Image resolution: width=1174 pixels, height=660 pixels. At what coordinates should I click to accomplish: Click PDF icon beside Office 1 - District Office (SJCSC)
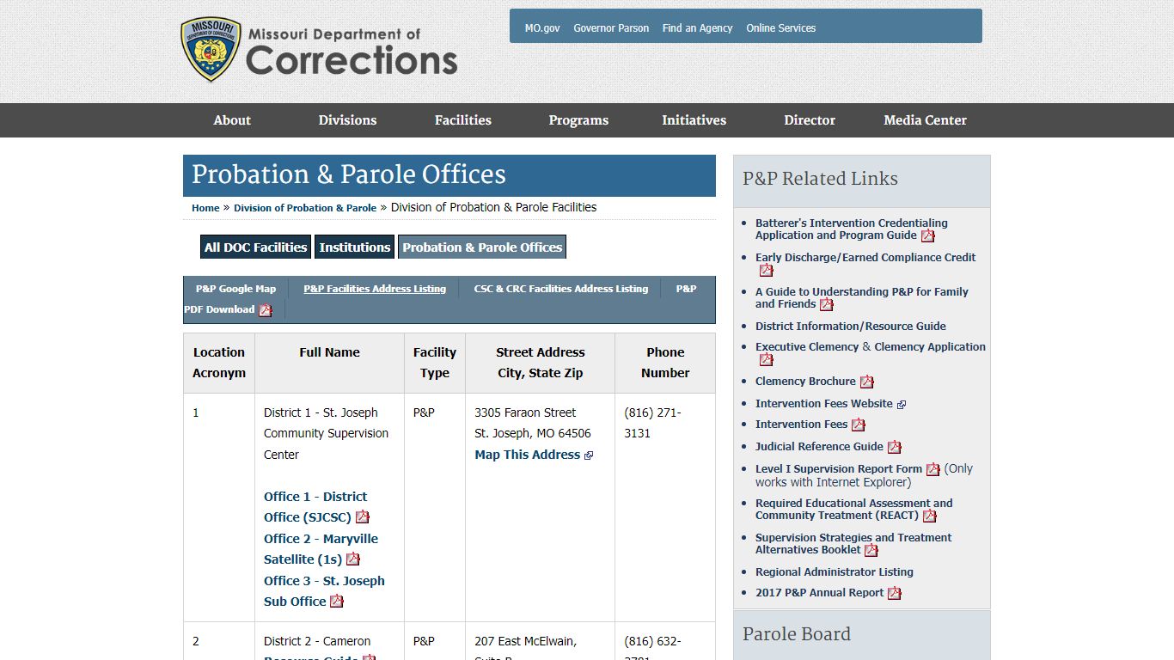tap(363, 517)
